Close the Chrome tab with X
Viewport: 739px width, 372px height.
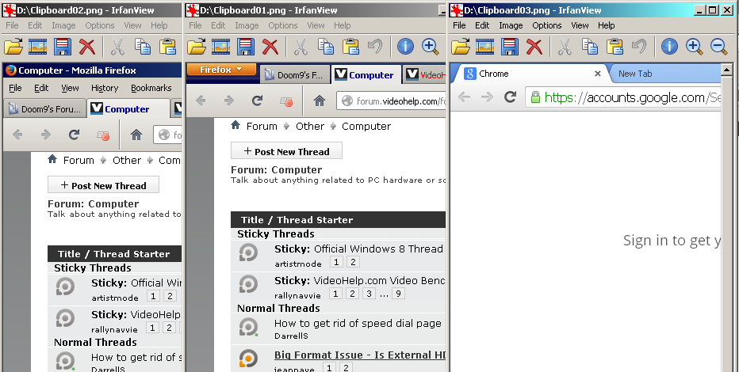point(598,74)
